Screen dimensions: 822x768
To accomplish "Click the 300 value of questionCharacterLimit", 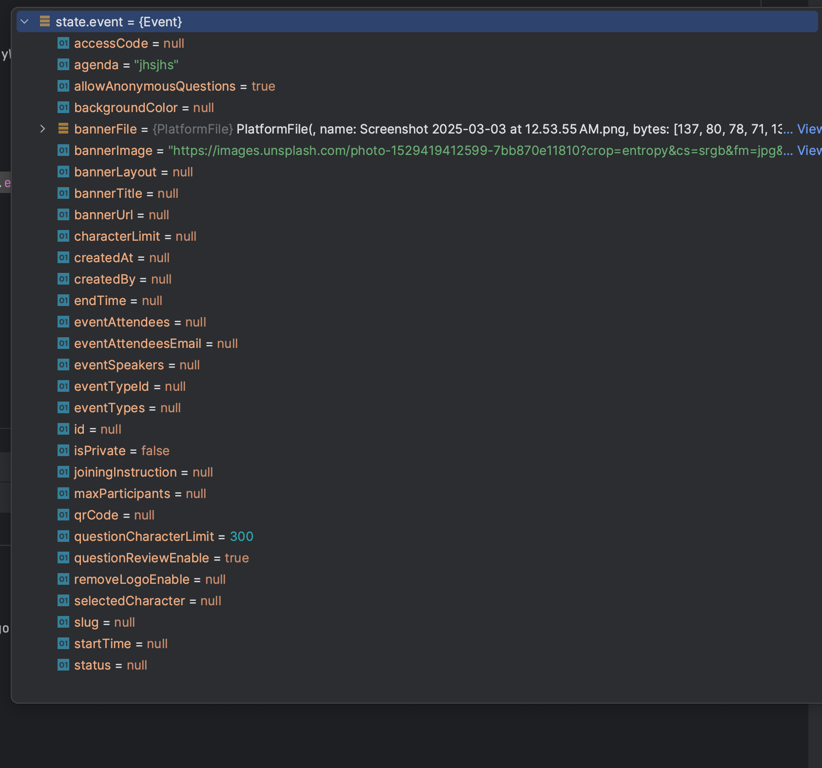I will (241, 537).
